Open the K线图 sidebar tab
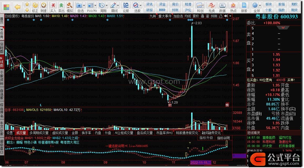The height and width of the screenshot is (168, 304). (2, 62)
